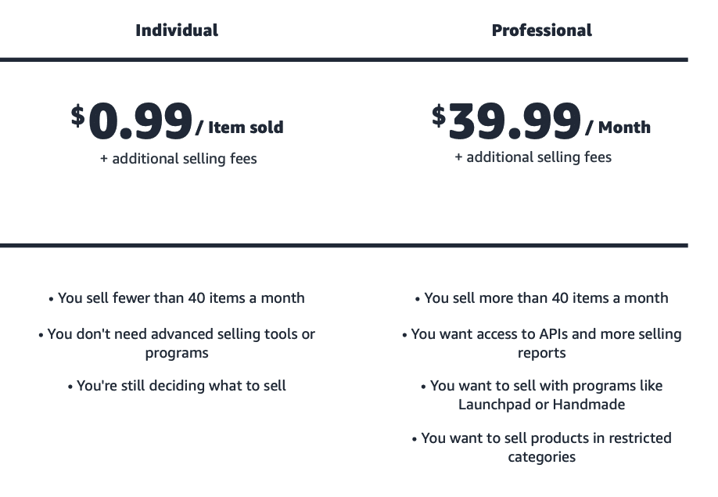Click additional selling fees under Individual price
This screenshot has width=718, height=497.
pos(178,159)
